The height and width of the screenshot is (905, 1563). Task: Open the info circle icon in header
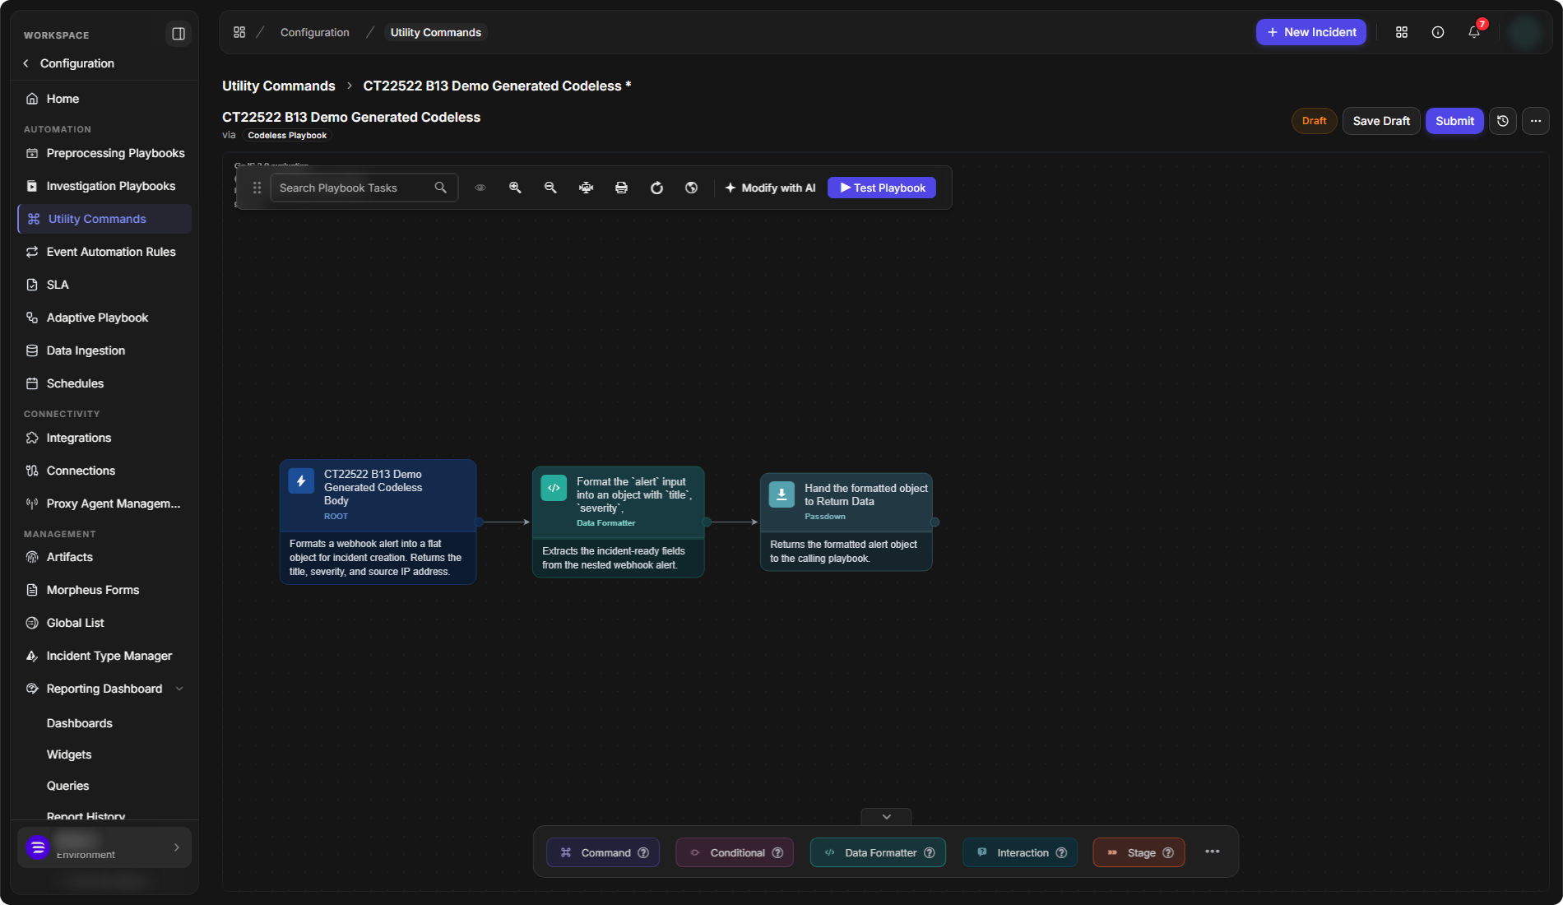click(x=1438, y=32)
